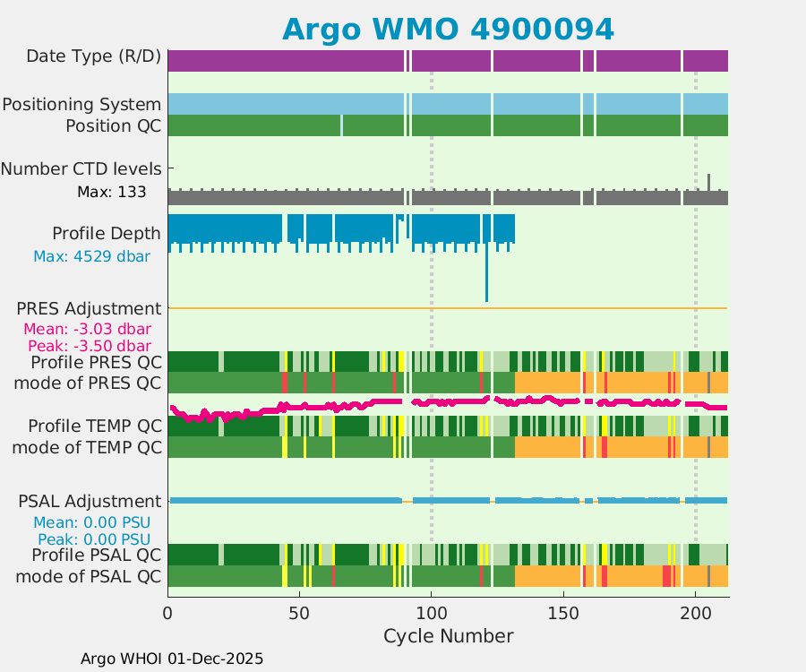Select the mode of TEMP QC label
Viewport: 806px width, 672px height.
pyautogui.click(x=87, y=446)
